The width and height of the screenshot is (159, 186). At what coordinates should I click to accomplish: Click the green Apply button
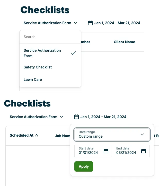(x=84, y=166)
